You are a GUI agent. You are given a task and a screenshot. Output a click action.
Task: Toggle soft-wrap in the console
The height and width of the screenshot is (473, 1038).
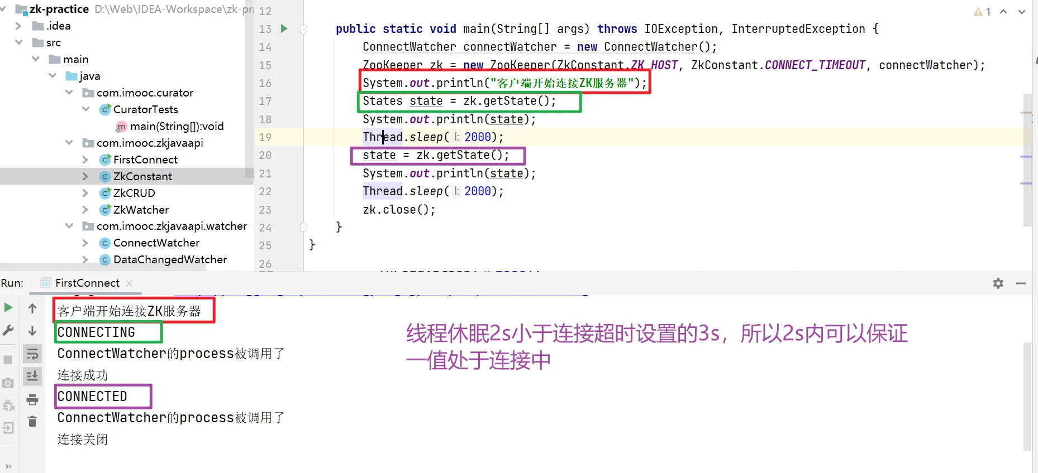click(32, 354)
